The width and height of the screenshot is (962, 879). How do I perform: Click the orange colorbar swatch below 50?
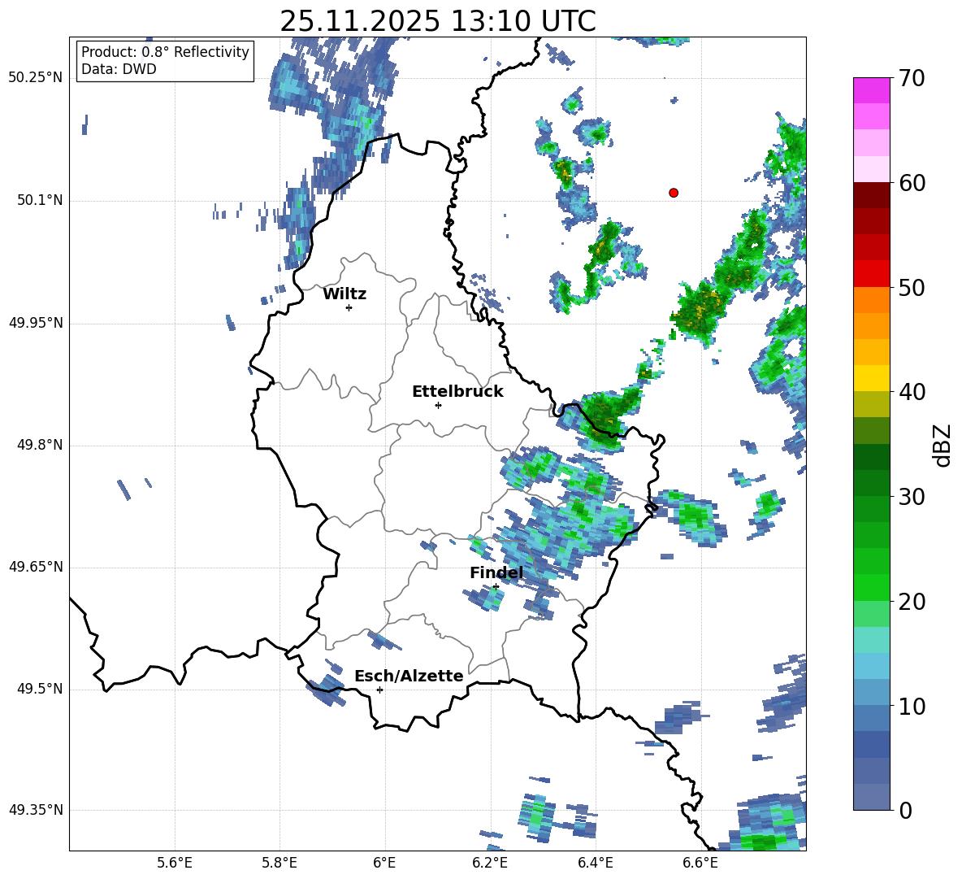pyautogui.click(x=871, y=300)
